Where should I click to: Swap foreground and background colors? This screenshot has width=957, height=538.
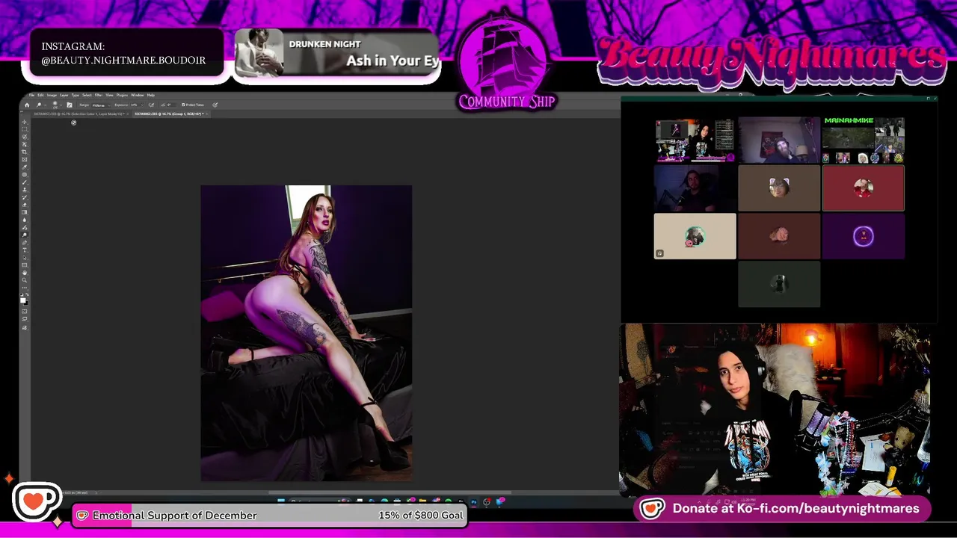(x=27, y=295)
